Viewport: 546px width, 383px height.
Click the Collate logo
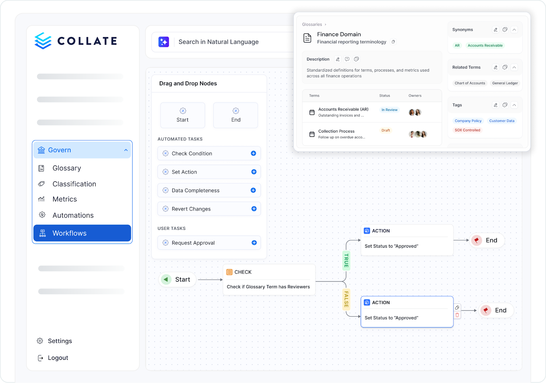tap(76, 41)
